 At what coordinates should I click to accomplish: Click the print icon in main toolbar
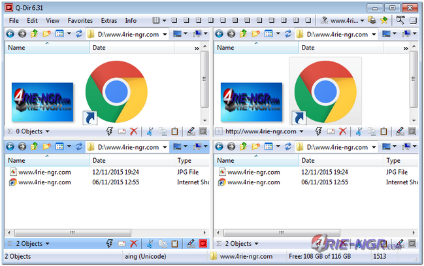click(x=372, y=20)
